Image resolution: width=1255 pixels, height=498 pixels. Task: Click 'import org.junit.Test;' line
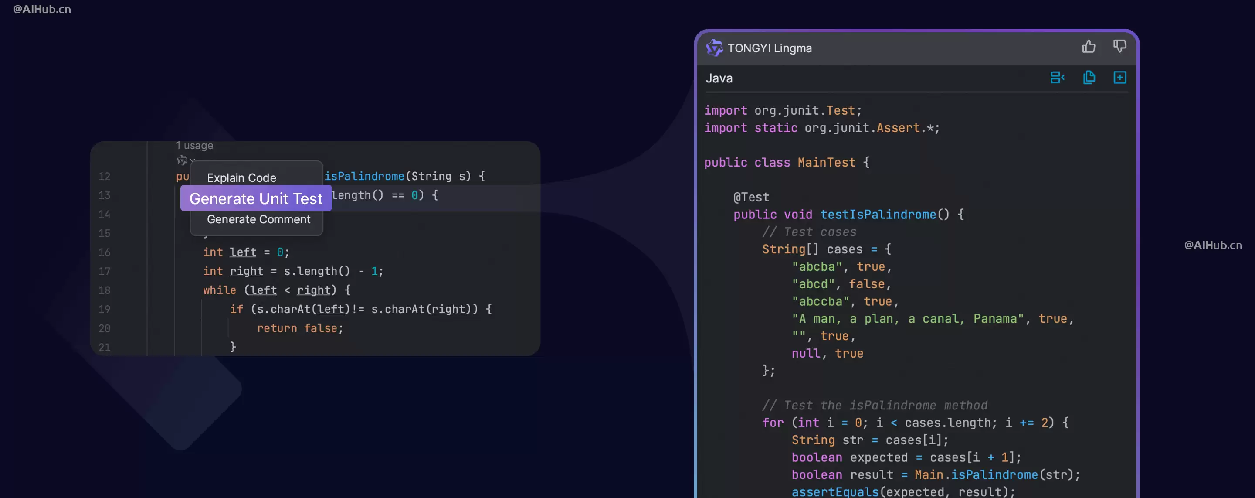783,111
